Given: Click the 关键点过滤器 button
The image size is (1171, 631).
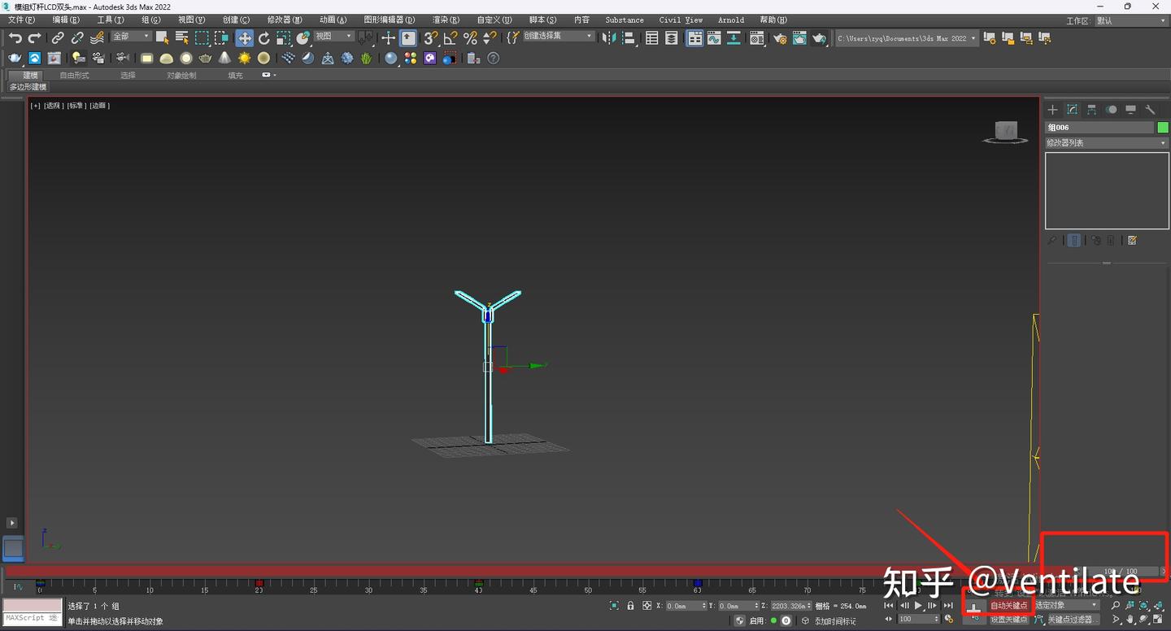Looking at the screenshot, I should 1073,619.
